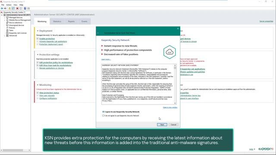
Task: Open the File menu
Action: [x=3, y=5]
